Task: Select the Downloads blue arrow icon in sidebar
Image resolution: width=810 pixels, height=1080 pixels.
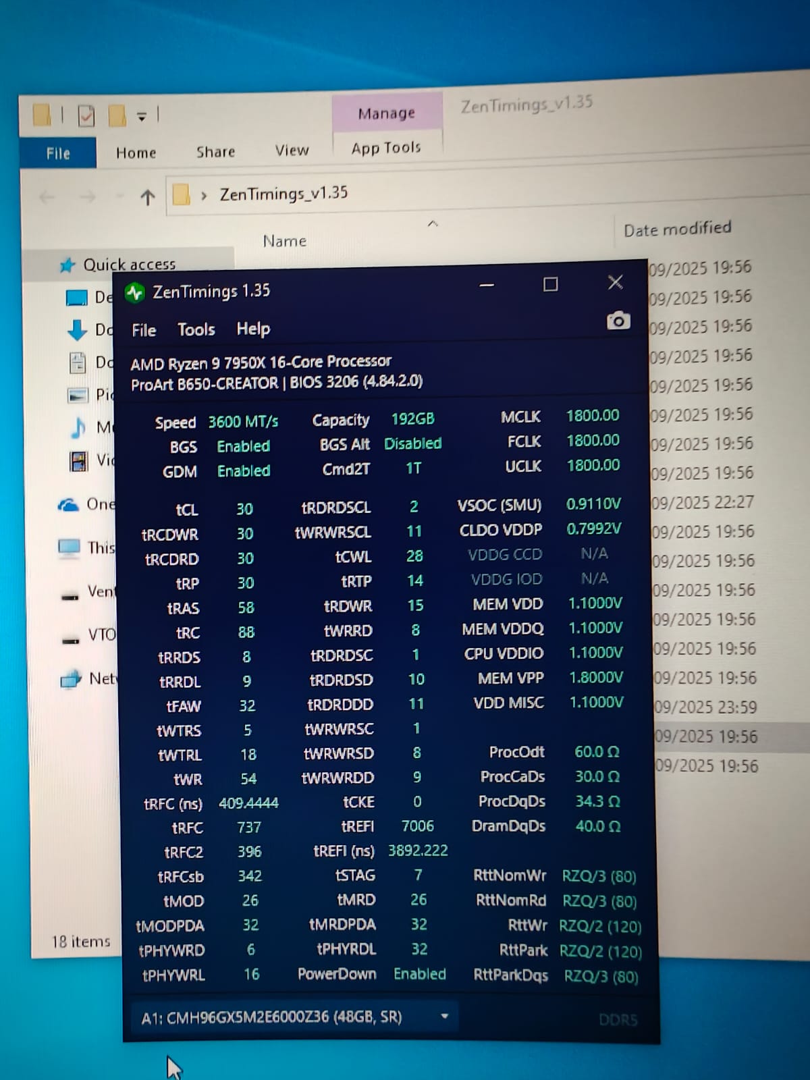Action: click(77, 330)
